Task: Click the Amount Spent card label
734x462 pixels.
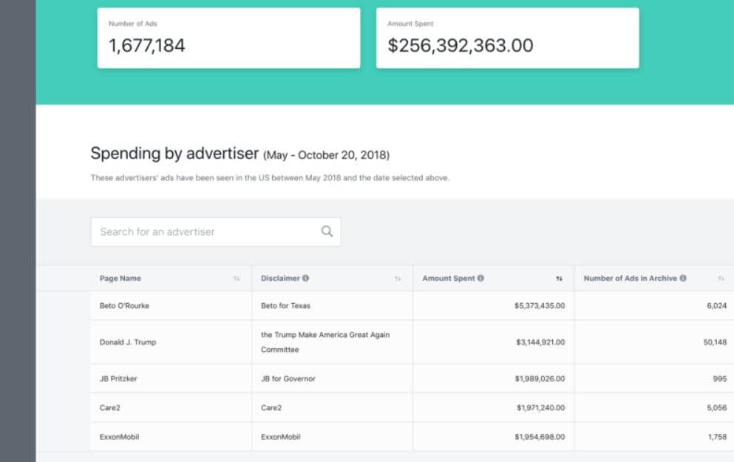Action: click(410, 24)
